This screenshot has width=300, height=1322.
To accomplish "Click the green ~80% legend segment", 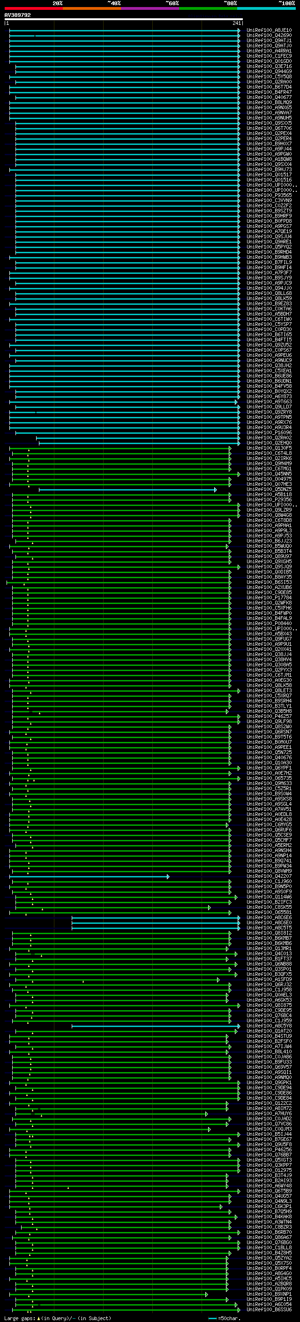I will click(208, 9).
